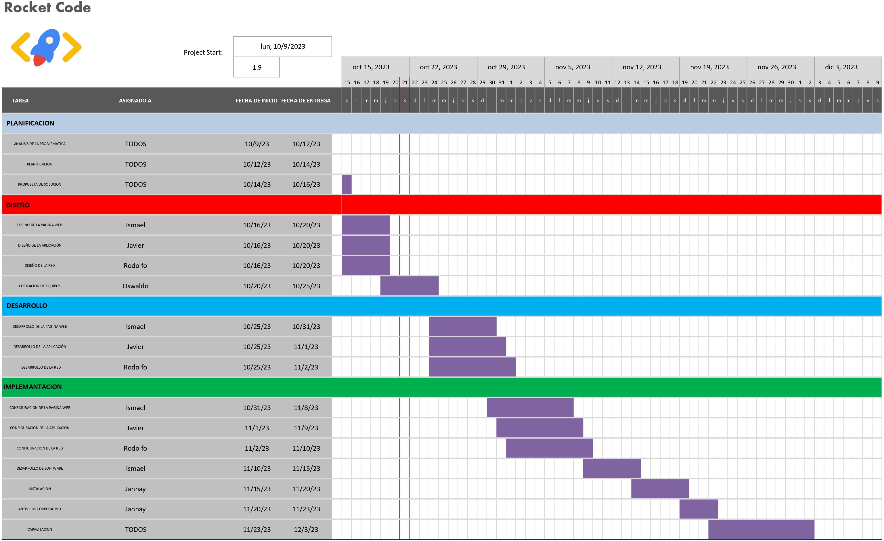Select the PLANIFICACION section header row
The height and width of the screenshot is (541, 884).
pyautogui.click(x=442, y=123)
